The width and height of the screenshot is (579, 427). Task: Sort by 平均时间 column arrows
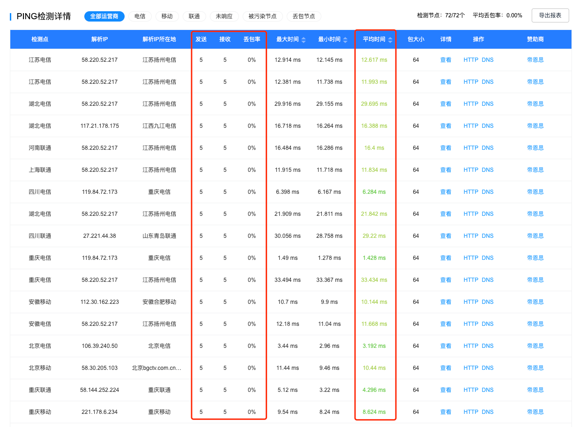tap(390, 40)
